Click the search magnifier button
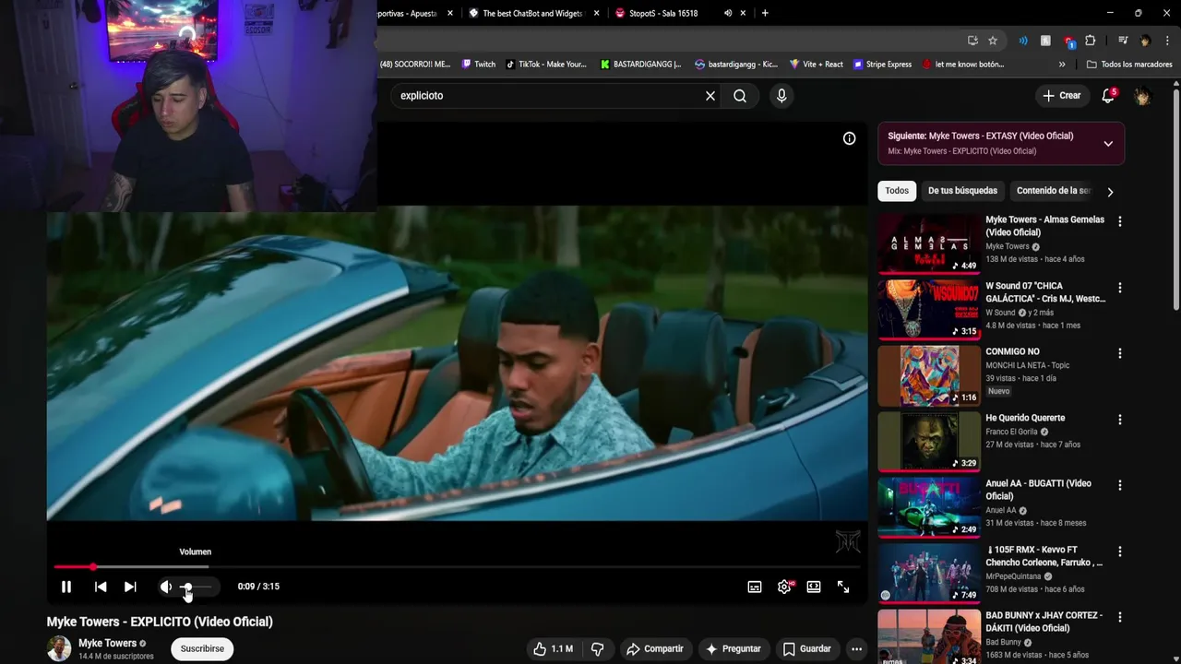Viewport: 1181px width, 664px height. [x=740, y=96]
